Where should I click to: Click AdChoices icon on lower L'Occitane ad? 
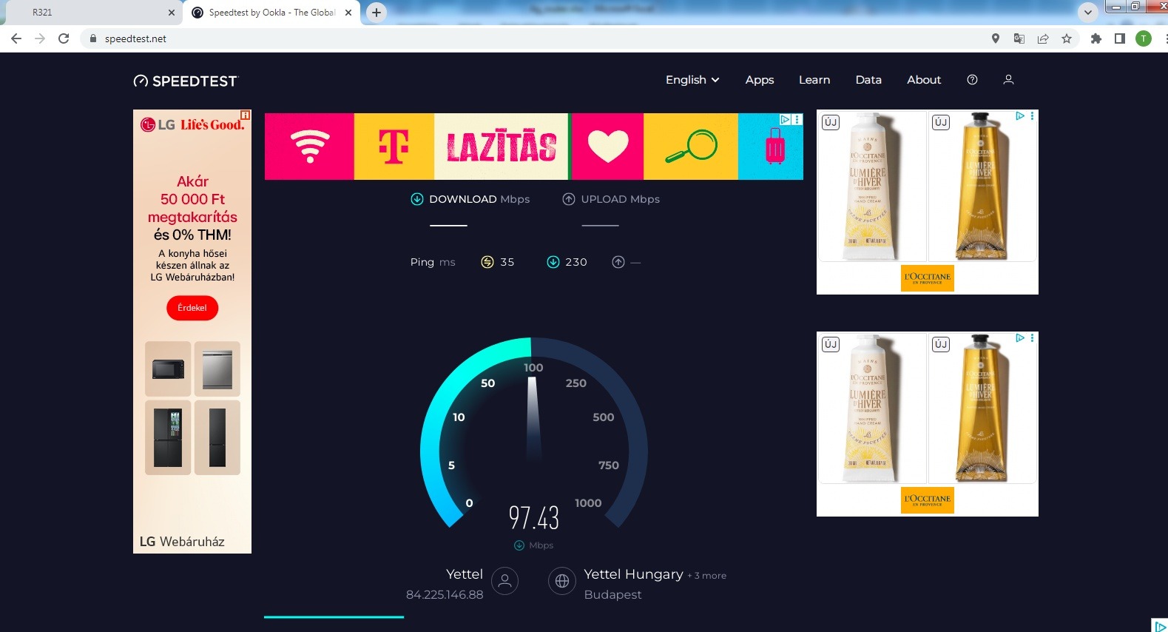pos(1020,337)
